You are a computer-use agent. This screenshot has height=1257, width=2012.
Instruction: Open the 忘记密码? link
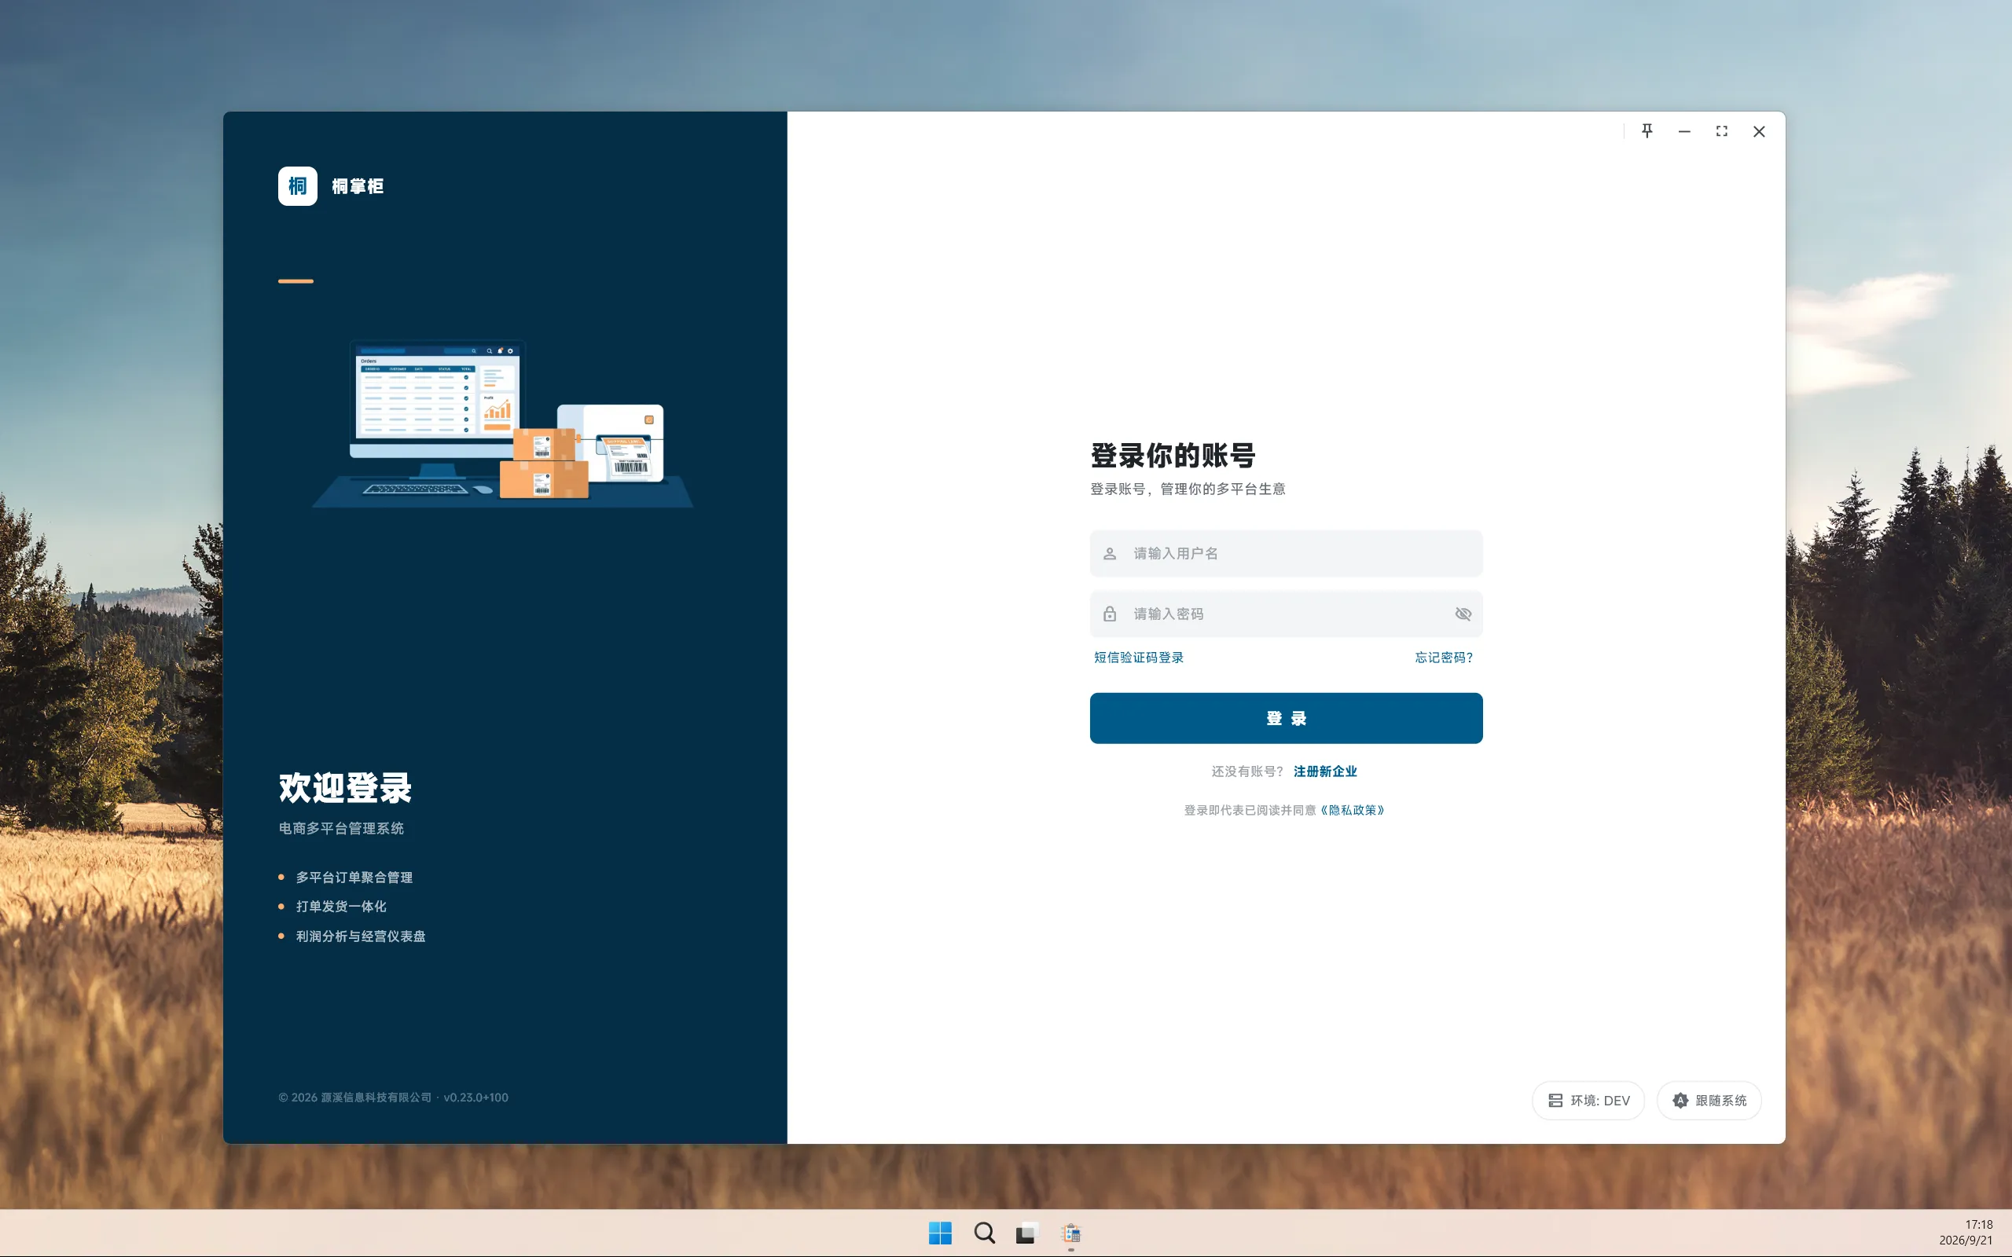pos(1444,658)
